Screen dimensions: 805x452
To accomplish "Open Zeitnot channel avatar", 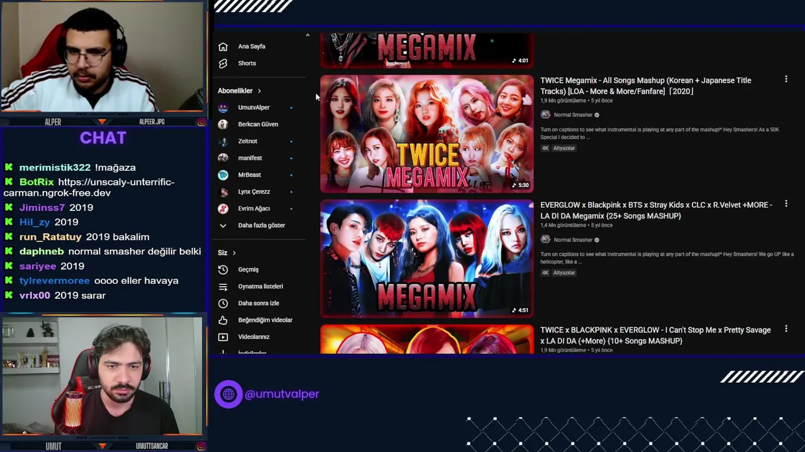I will (223, 141).
